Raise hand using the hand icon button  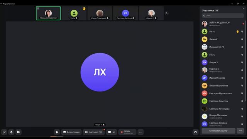[57, 132]
